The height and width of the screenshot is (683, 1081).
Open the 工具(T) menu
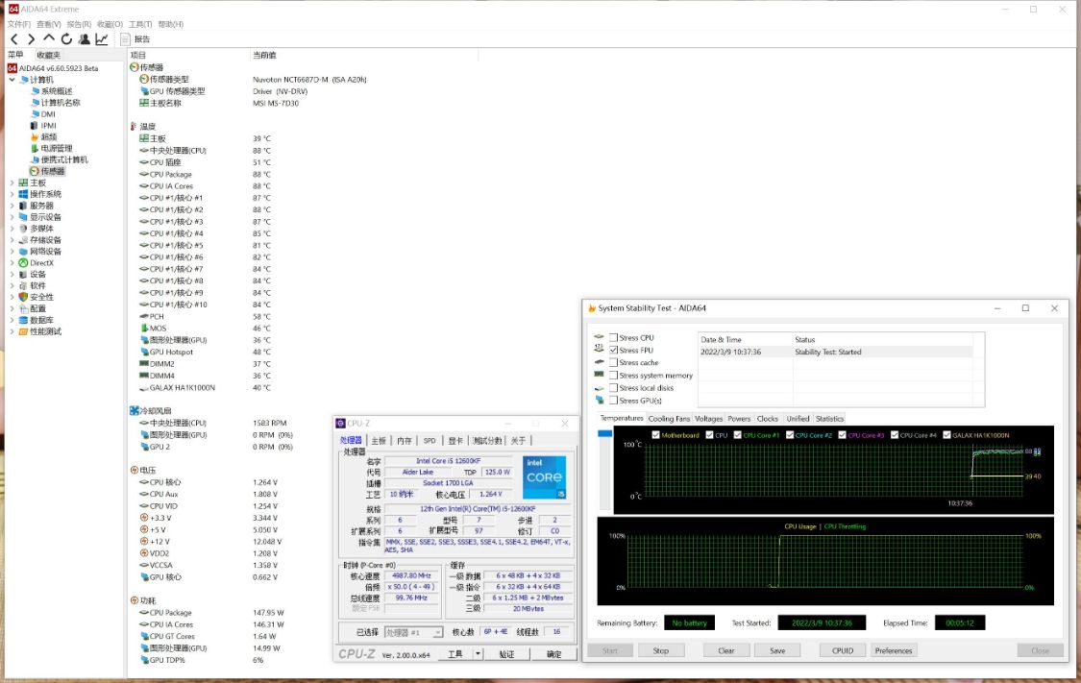pos(140,24)
